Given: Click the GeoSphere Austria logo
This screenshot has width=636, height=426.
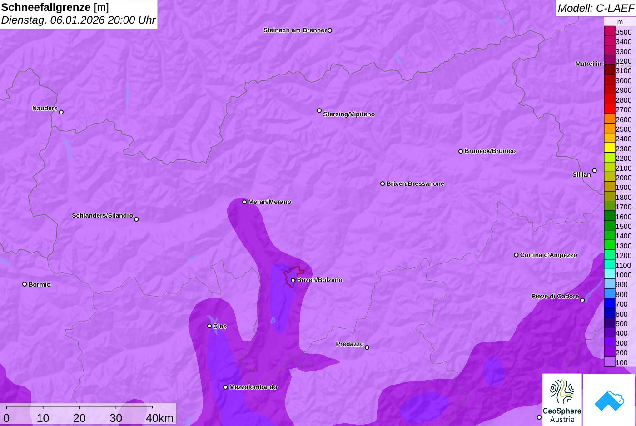Looking at the screenshot, I should coord(562,400).
